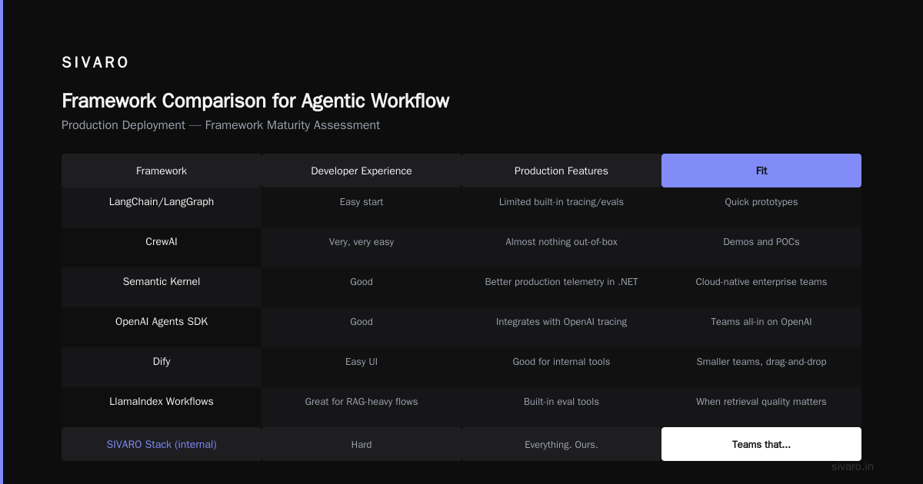Click the 'Developer Experience' column header
This screenshot has height=484, width=923.
[362, 171]
